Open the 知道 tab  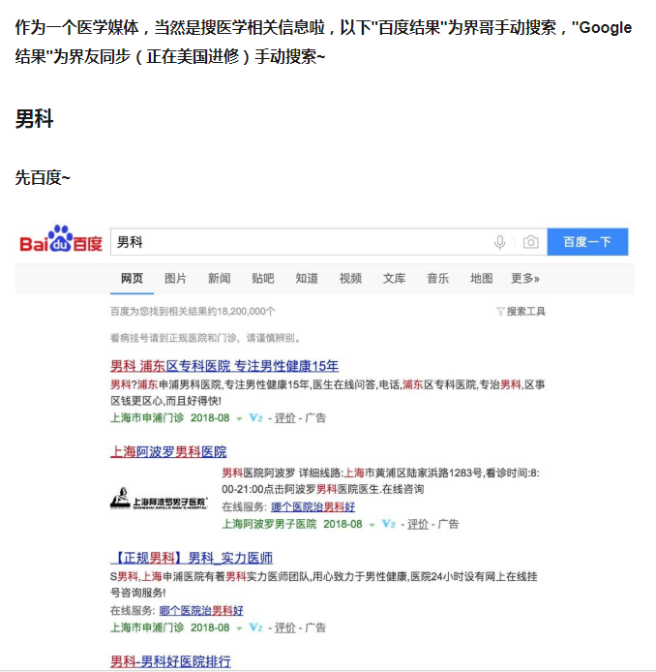(307, 279)
